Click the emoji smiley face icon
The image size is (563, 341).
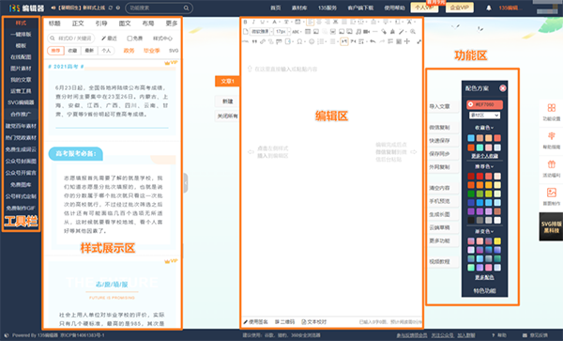312,41
